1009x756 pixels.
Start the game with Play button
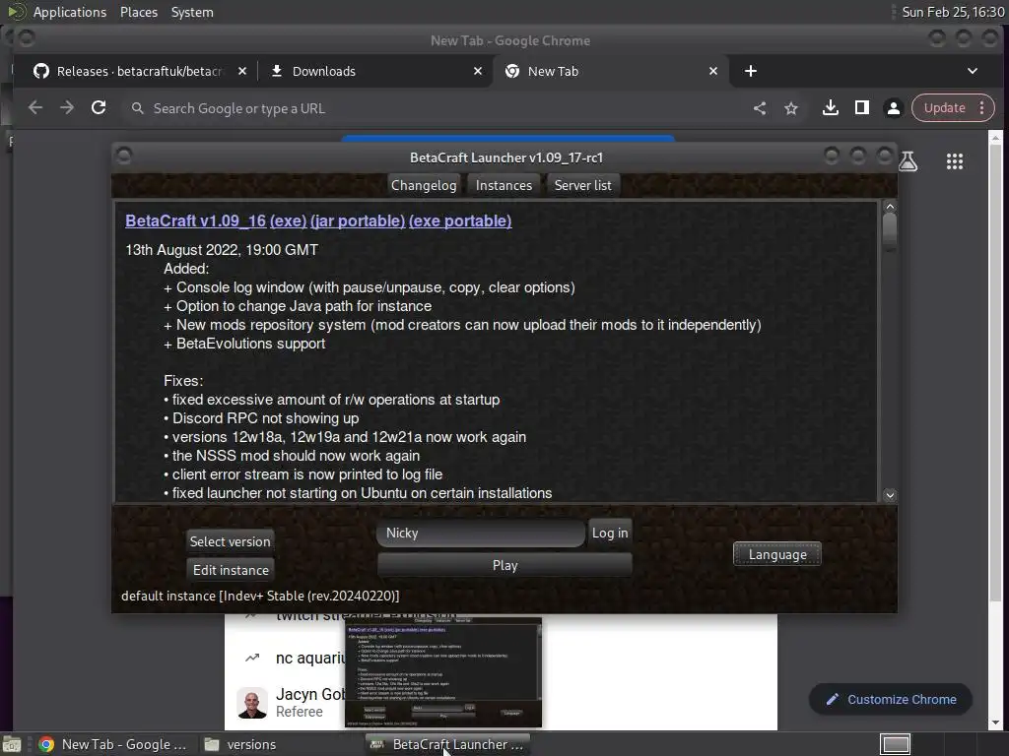[504, 565]
